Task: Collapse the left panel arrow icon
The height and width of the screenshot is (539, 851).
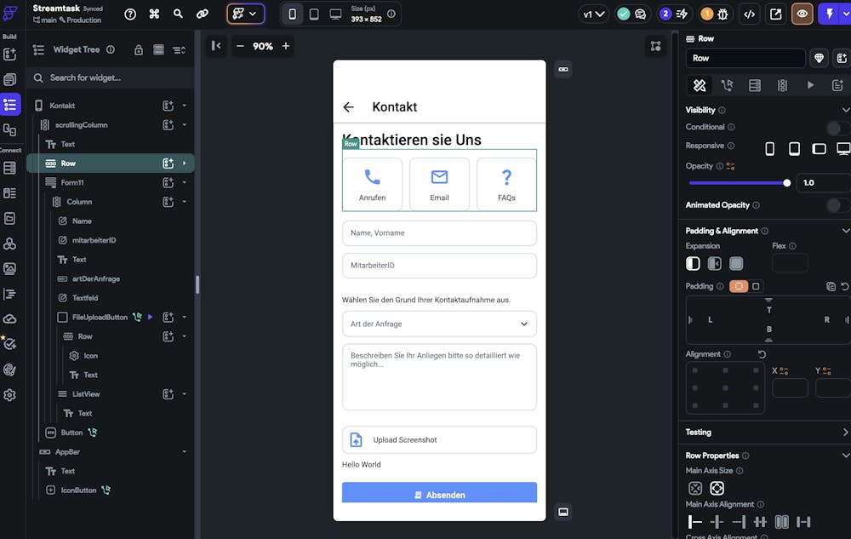Action: tap(216, 46)
